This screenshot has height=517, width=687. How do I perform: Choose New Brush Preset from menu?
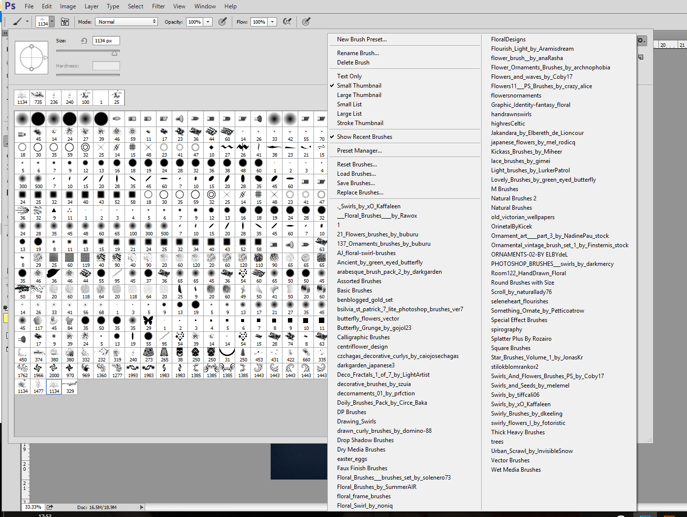(362, 39)
